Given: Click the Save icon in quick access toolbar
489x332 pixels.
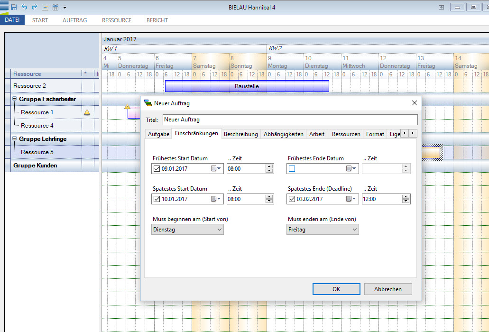Looking at the screenshot, I should point(14,7).
